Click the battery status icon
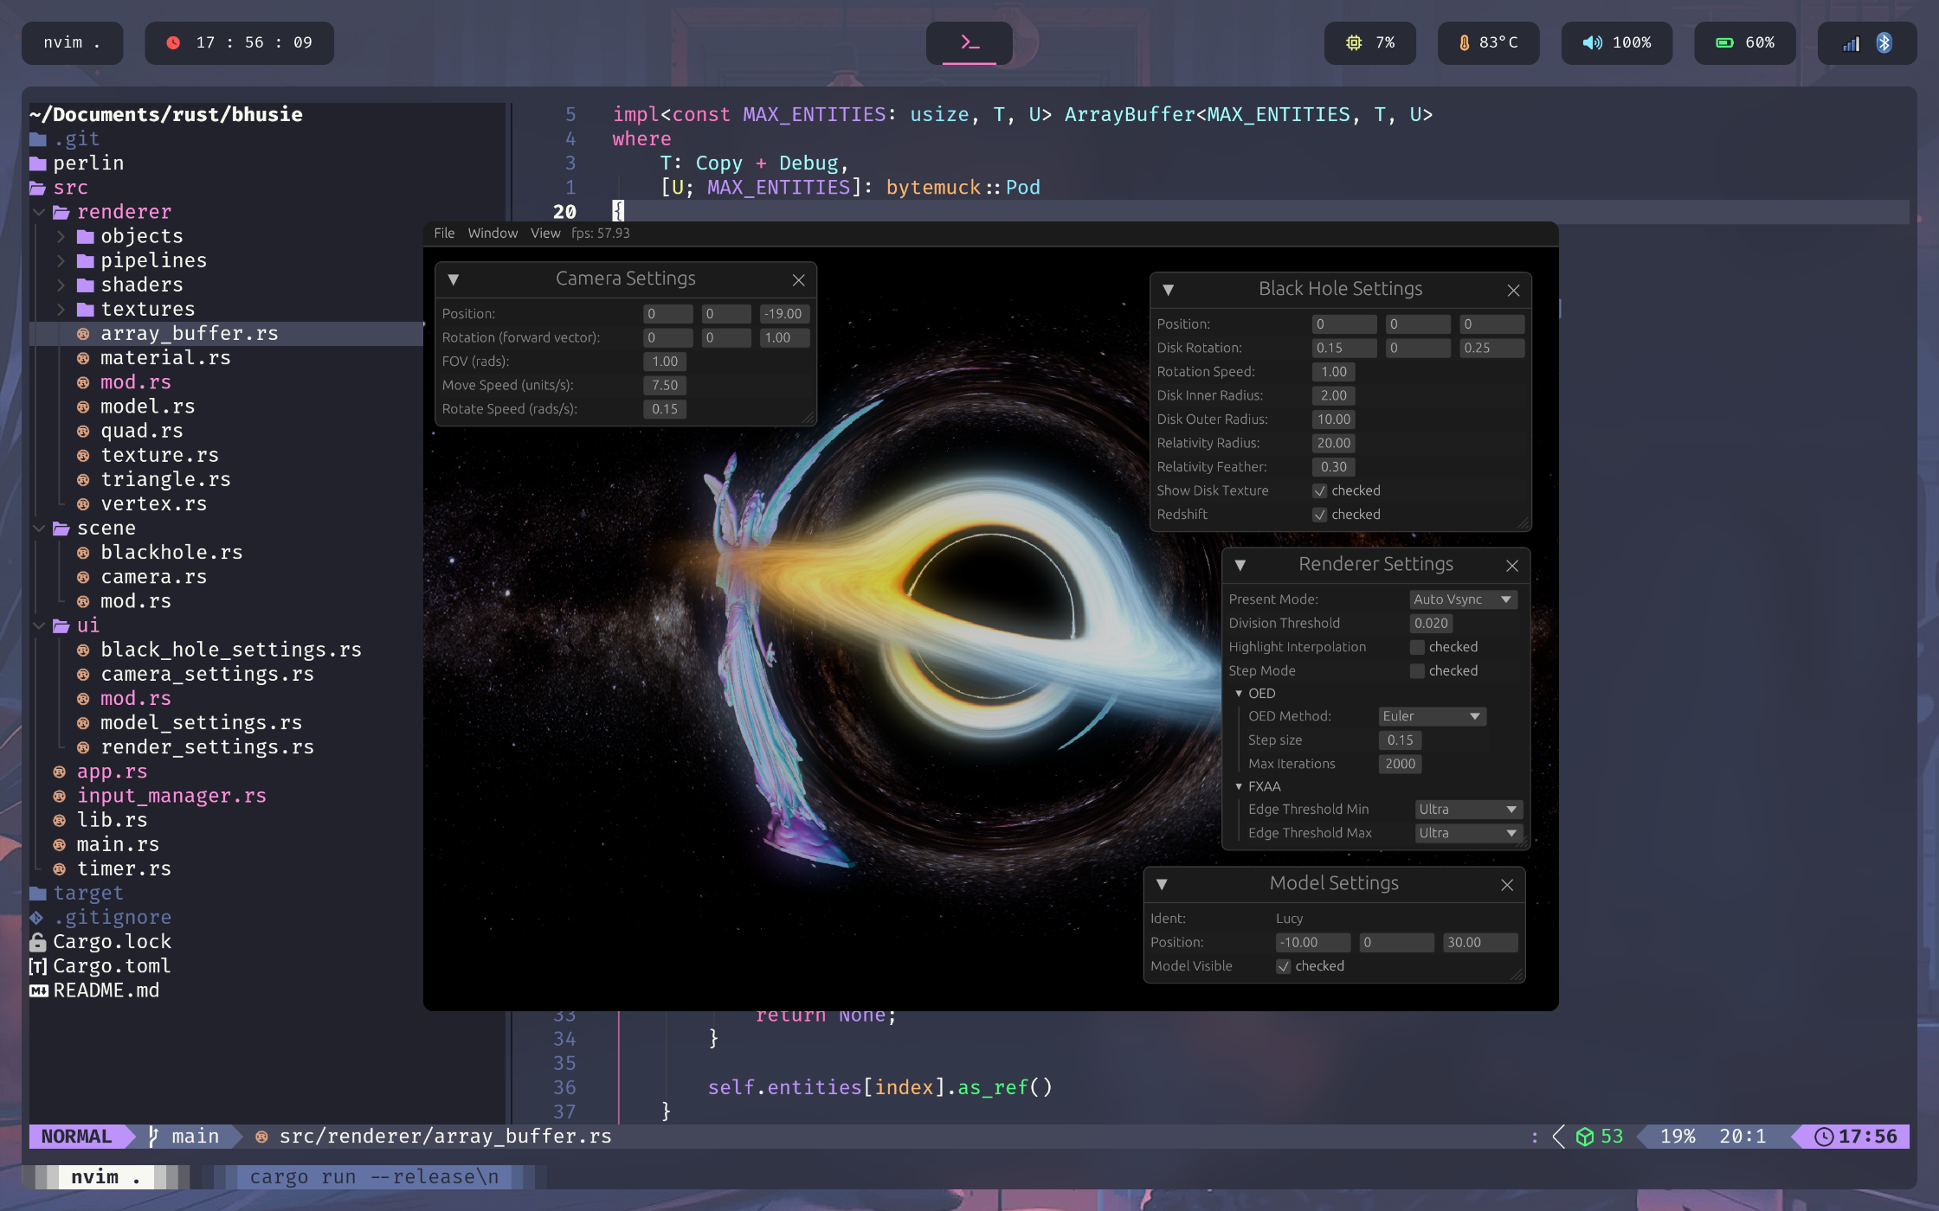1939x1211 pixels. click(x=1724, y=43)
